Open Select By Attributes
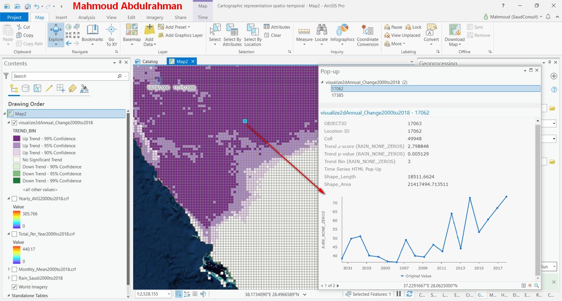 [x=232, y=35]
